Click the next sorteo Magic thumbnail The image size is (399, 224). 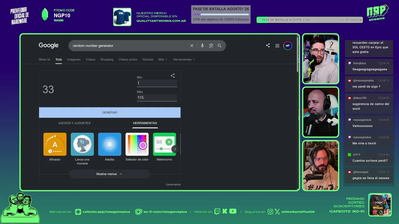point(380,205)
